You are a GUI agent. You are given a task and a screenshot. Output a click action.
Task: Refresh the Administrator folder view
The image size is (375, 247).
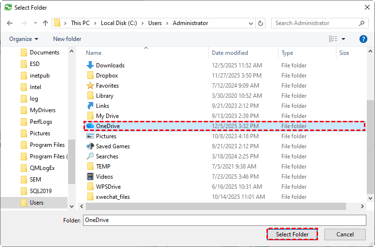(x=261, y=23)
